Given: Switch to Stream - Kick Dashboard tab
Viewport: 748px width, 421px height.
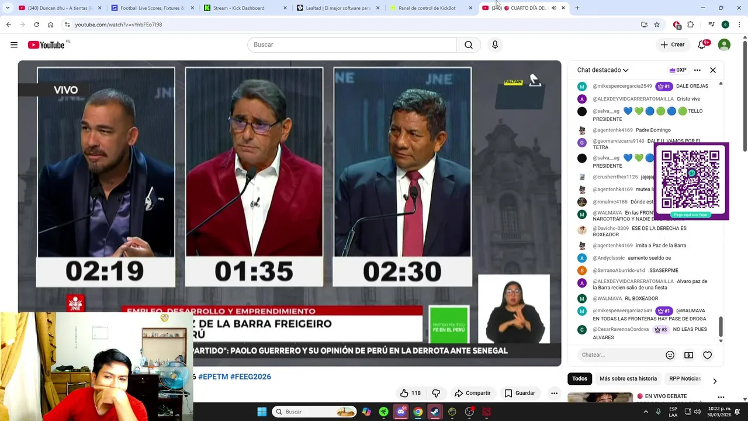Looking at the screenshot, I should (245, 8).
